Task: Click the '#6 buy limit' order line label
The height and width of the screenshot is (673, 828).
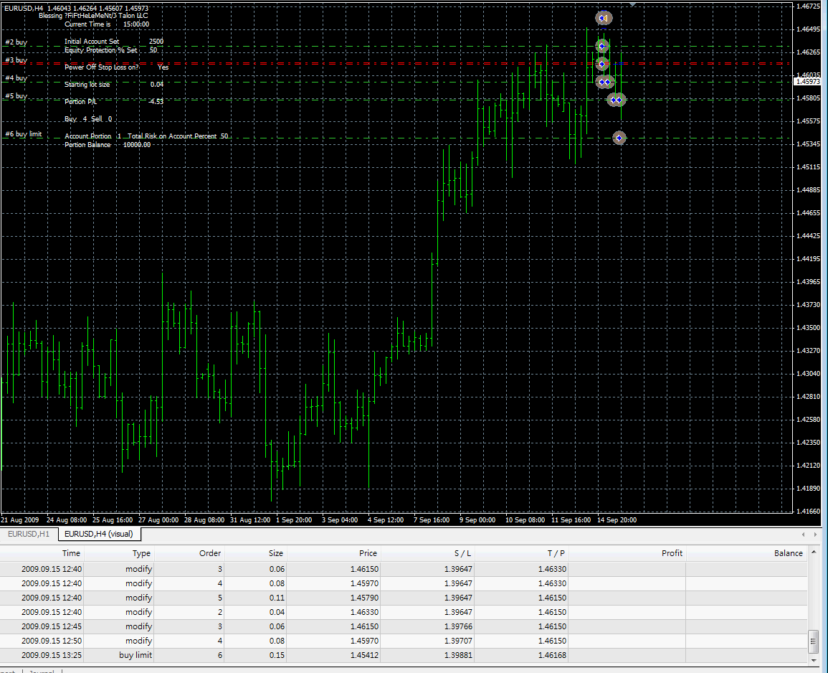Action: 24,134
